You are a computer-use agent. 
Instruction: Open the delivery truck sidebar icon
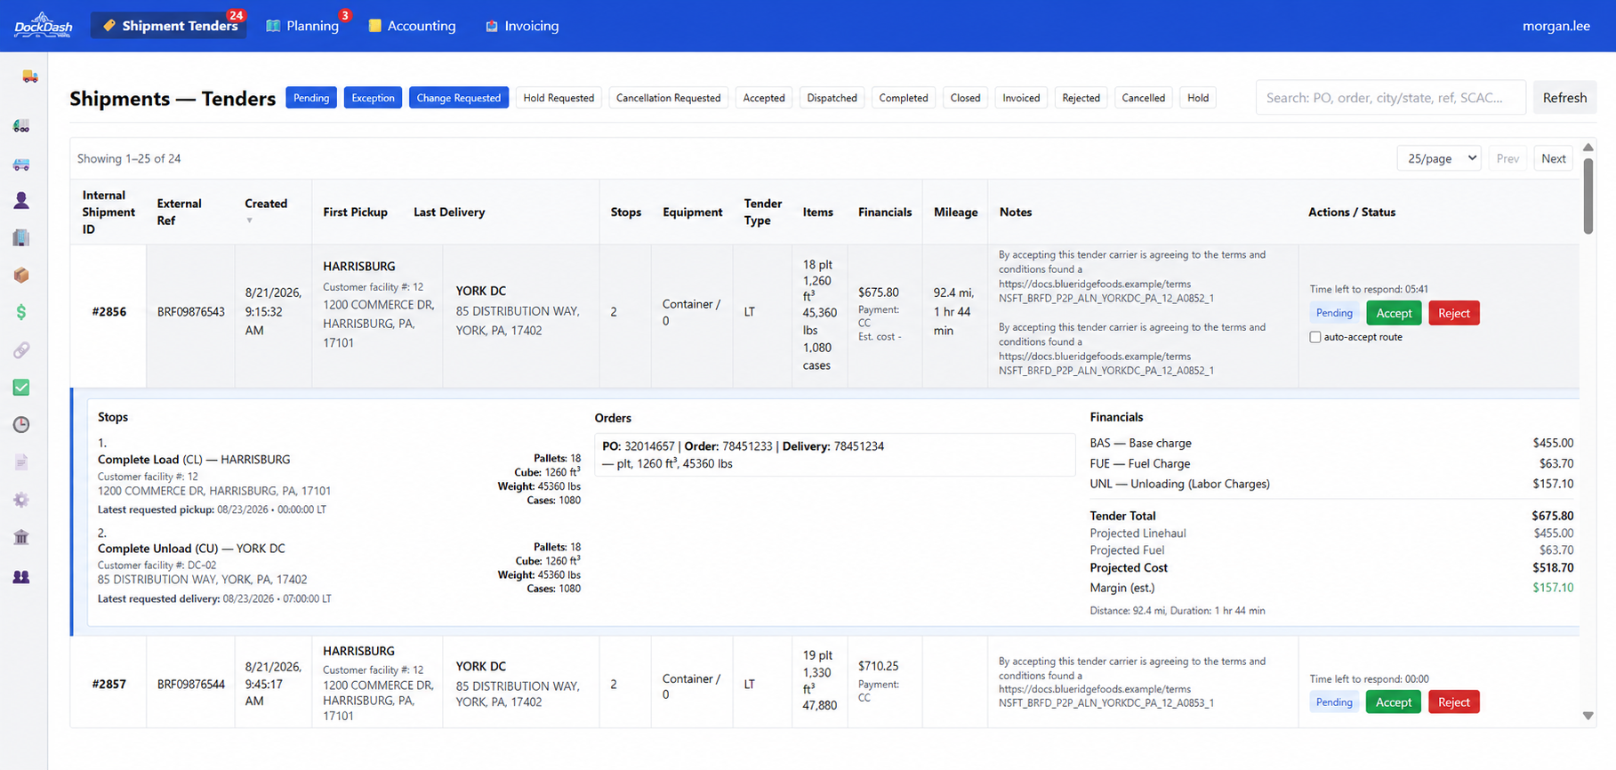point(29,76)
